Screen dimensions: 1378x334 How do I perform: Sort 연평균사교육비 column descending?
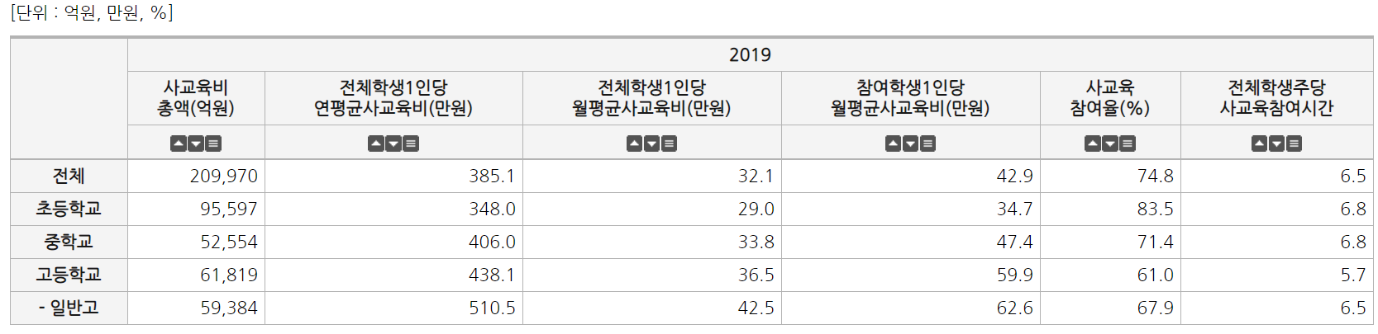pyautogui.click(x=393, y=143)
